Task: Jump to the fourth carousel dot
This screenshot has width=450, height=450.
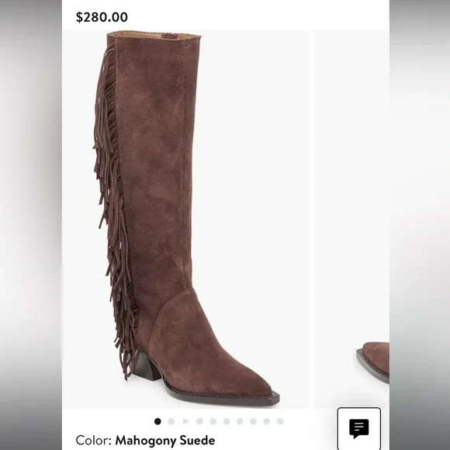Action: pyautogui.click(x=199, y=421)
